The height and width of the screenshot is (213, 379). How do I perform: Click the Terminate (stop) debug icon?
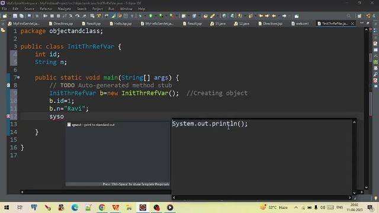(x=58, y=16)
